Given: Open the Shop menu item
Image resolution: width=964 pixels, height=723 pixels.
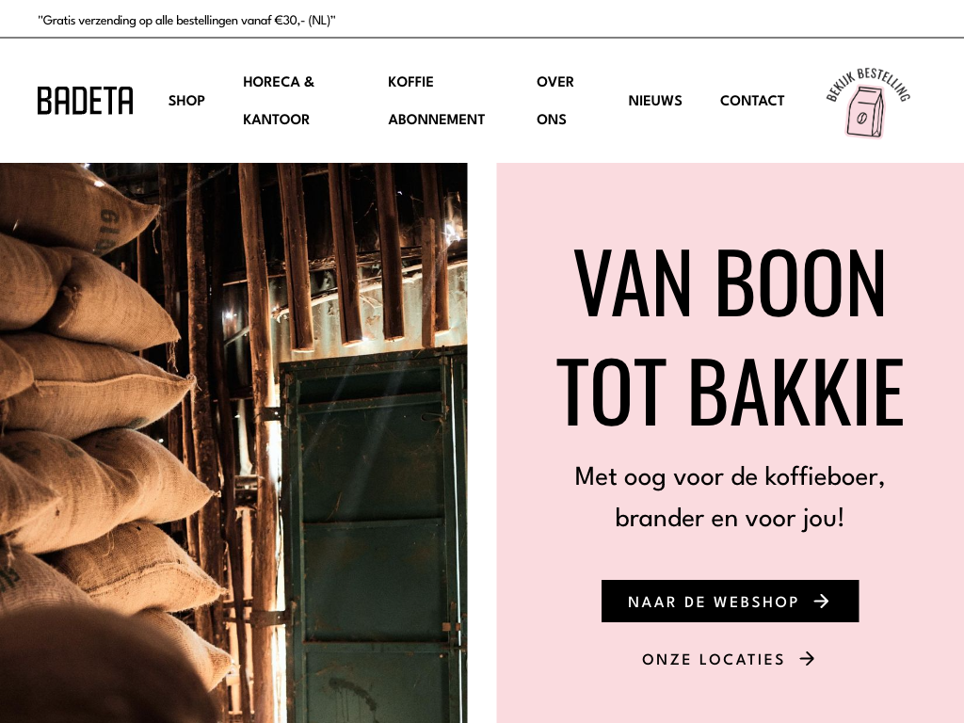Looking at the screenshot, I should [x=186, y=101].
